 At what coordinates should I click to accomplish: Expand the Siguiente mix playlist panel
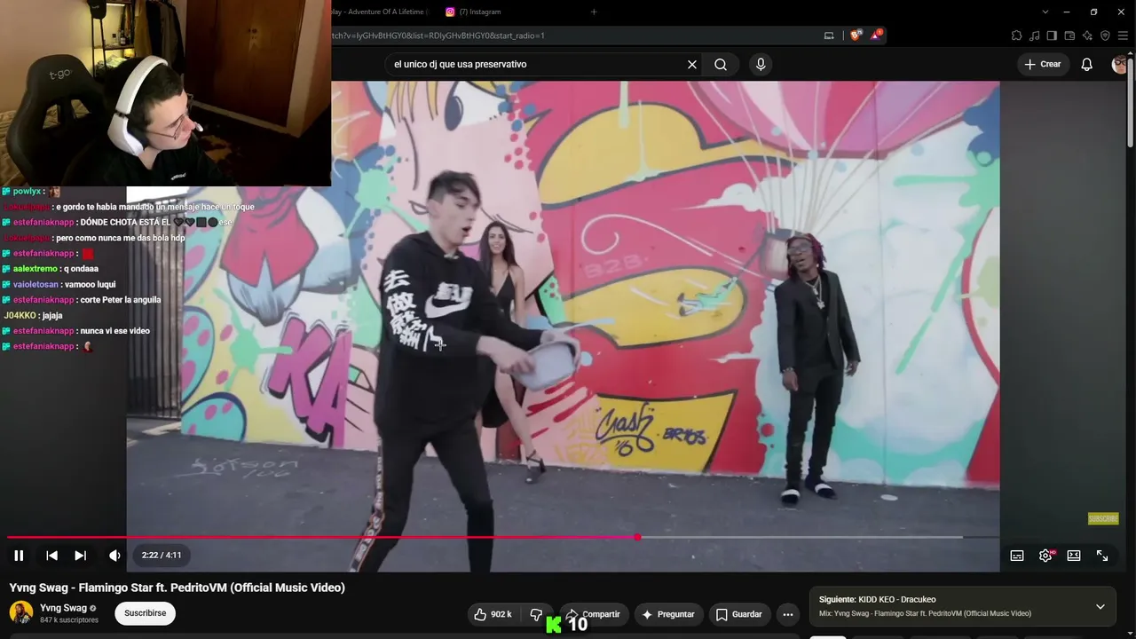click(1100, 606)
